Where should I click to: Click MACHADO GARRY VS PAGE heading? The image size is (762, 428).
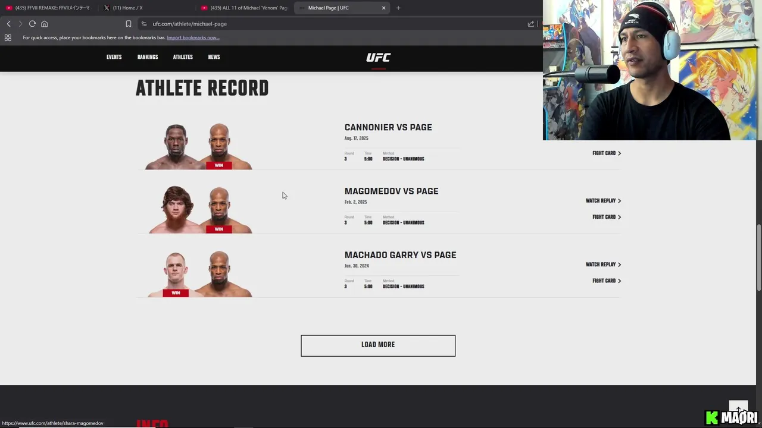400,254
